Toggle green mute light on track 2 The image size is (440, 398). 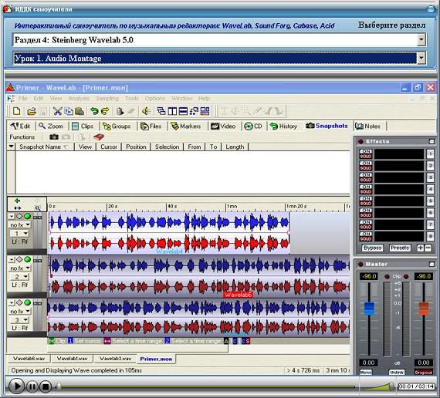[28, 259]
